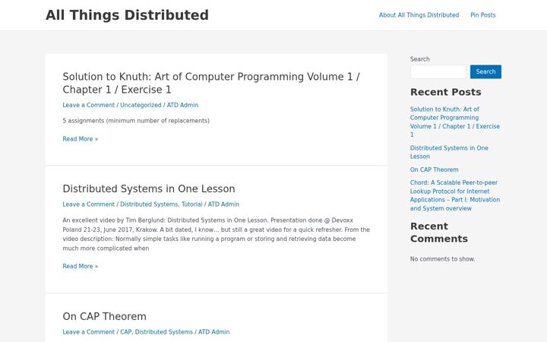Leave a Comment on the Knuth post

(x=89, y=105)
